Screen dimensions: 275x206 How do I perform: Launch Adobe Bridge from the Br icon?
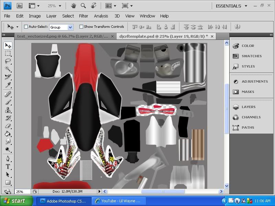point(20,6)
